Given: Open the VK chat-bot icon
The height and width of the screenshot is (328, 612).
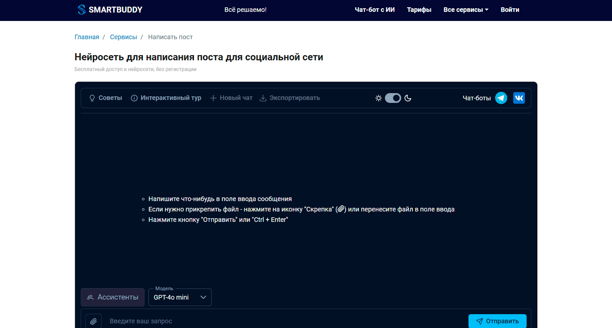Looking at the screenshot, I should (x=519, y=98).
